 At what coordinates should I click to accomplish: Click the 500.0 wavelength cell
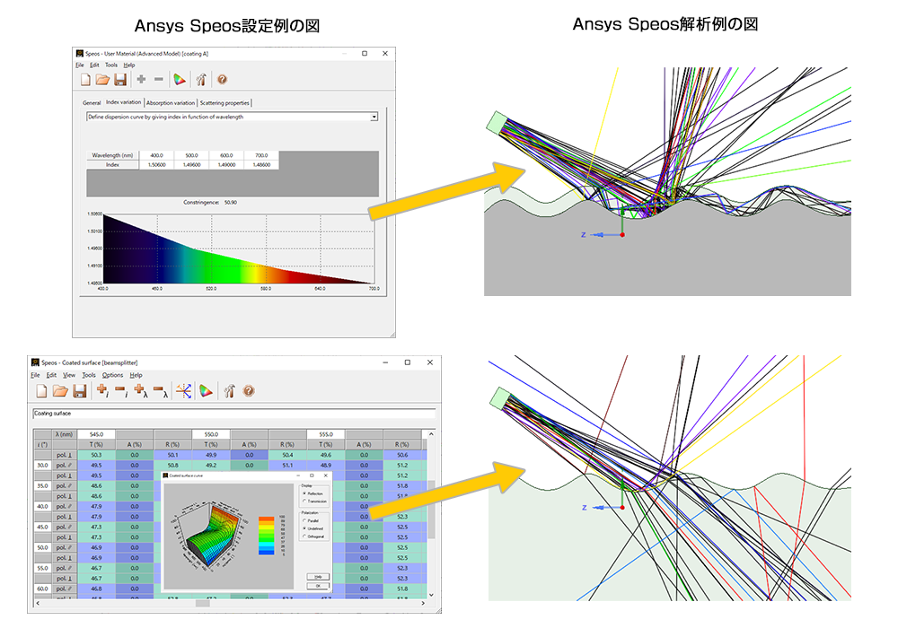coord(191,155)
